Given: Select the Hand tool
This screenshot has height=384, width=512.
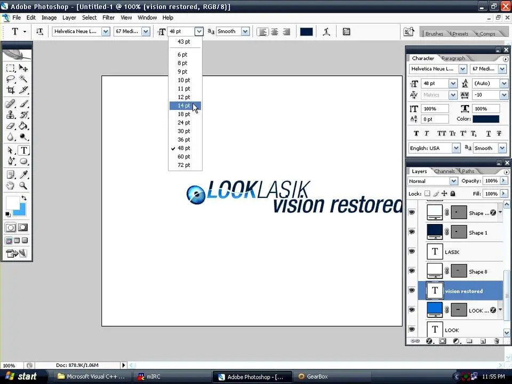Looking at the screenshot, I should 11,186.
